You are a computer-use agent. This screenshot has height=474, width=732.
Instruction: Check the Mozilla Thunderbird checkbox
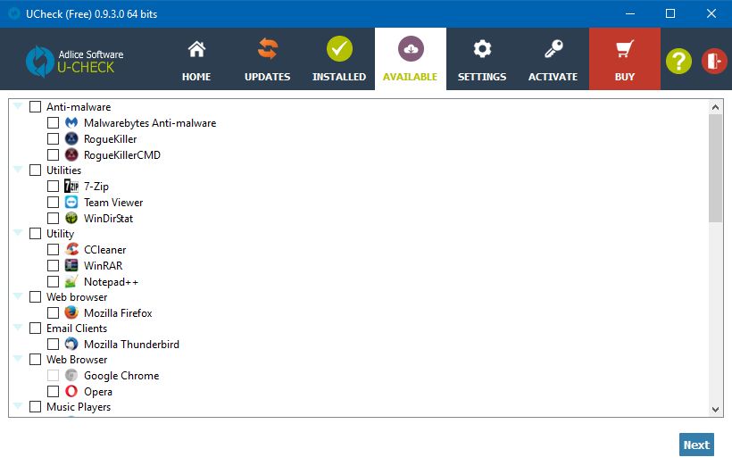54,345
